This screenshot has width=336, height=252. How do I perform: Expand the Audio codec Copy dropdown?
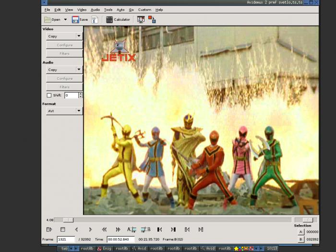pos(64,70)
